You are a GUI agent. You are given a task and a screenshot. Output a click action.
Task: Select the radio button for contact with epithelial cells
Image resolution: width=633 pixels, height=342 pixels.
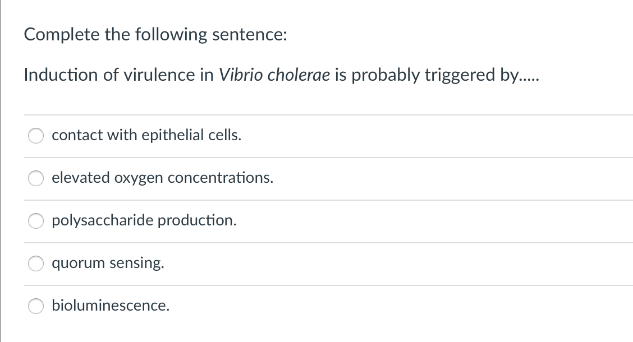[35, 136]
